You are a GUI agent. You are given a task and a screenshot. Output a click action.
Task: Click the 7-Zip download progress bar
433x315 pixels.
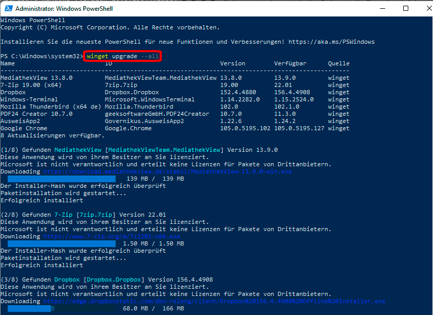[x=62, y=243]
